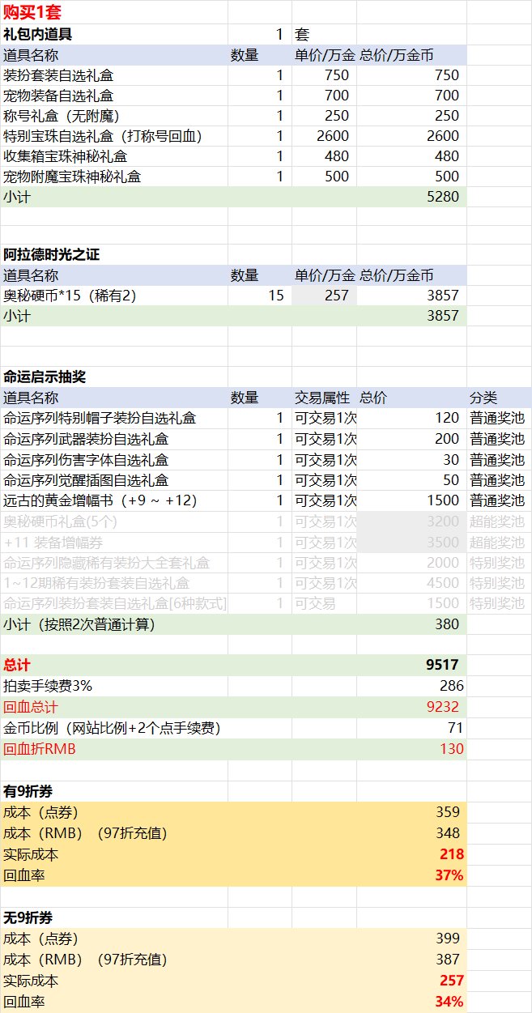Viewport: 532px width, 1013px height.
Task: Select the grayed price cell 4500
Action: (443, 583)
